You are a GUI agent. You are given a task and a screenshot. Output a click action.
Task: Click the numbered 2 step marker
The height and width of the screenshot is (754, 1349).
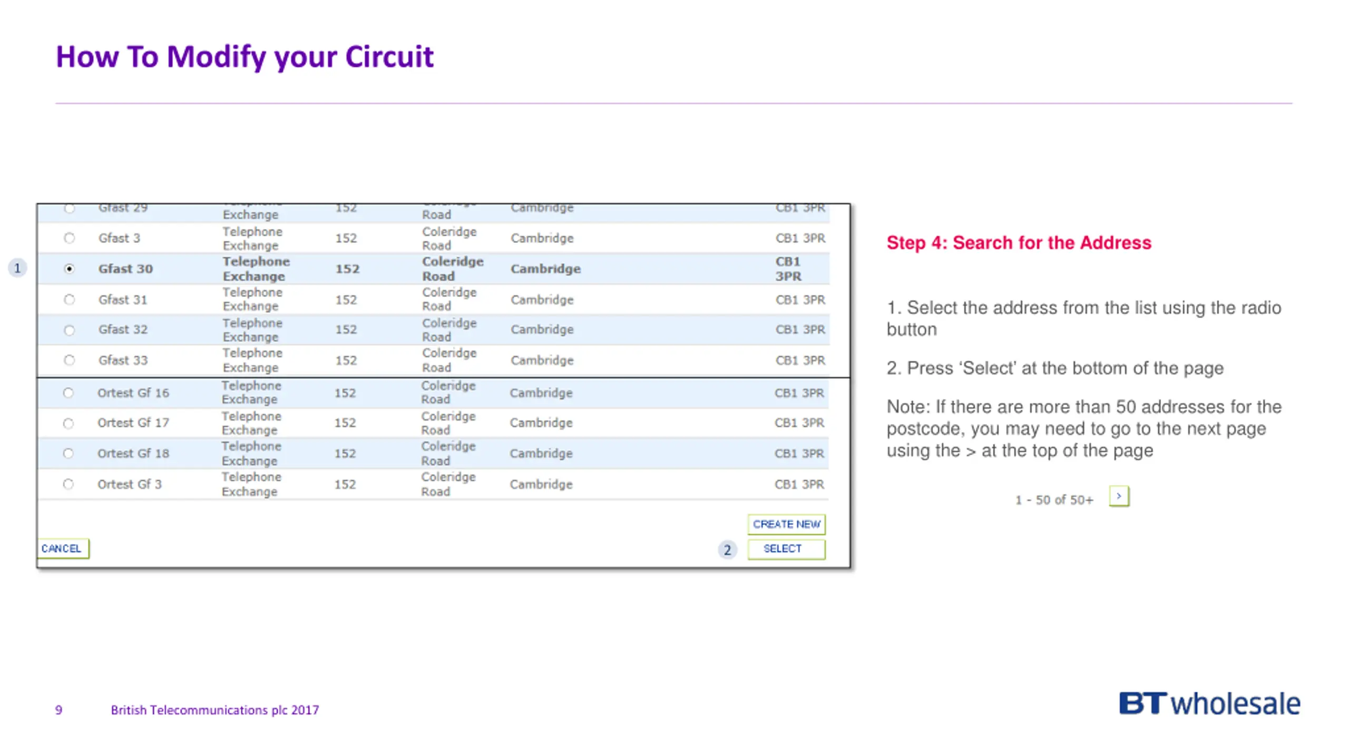pyautogui.click(x=727, y=550)
